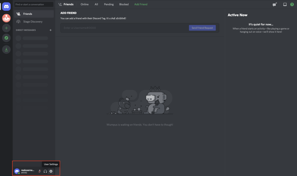Create a new DM with plus icon
Image resolution: width=297 pixels, height=176 pixels.
[x=50, y=30]
